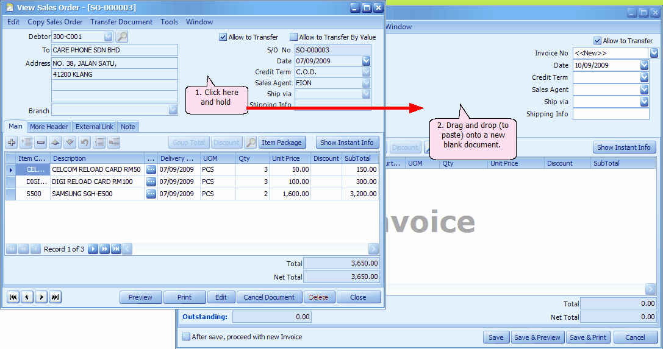Click the add row plus icon

(x=12, y=143)
